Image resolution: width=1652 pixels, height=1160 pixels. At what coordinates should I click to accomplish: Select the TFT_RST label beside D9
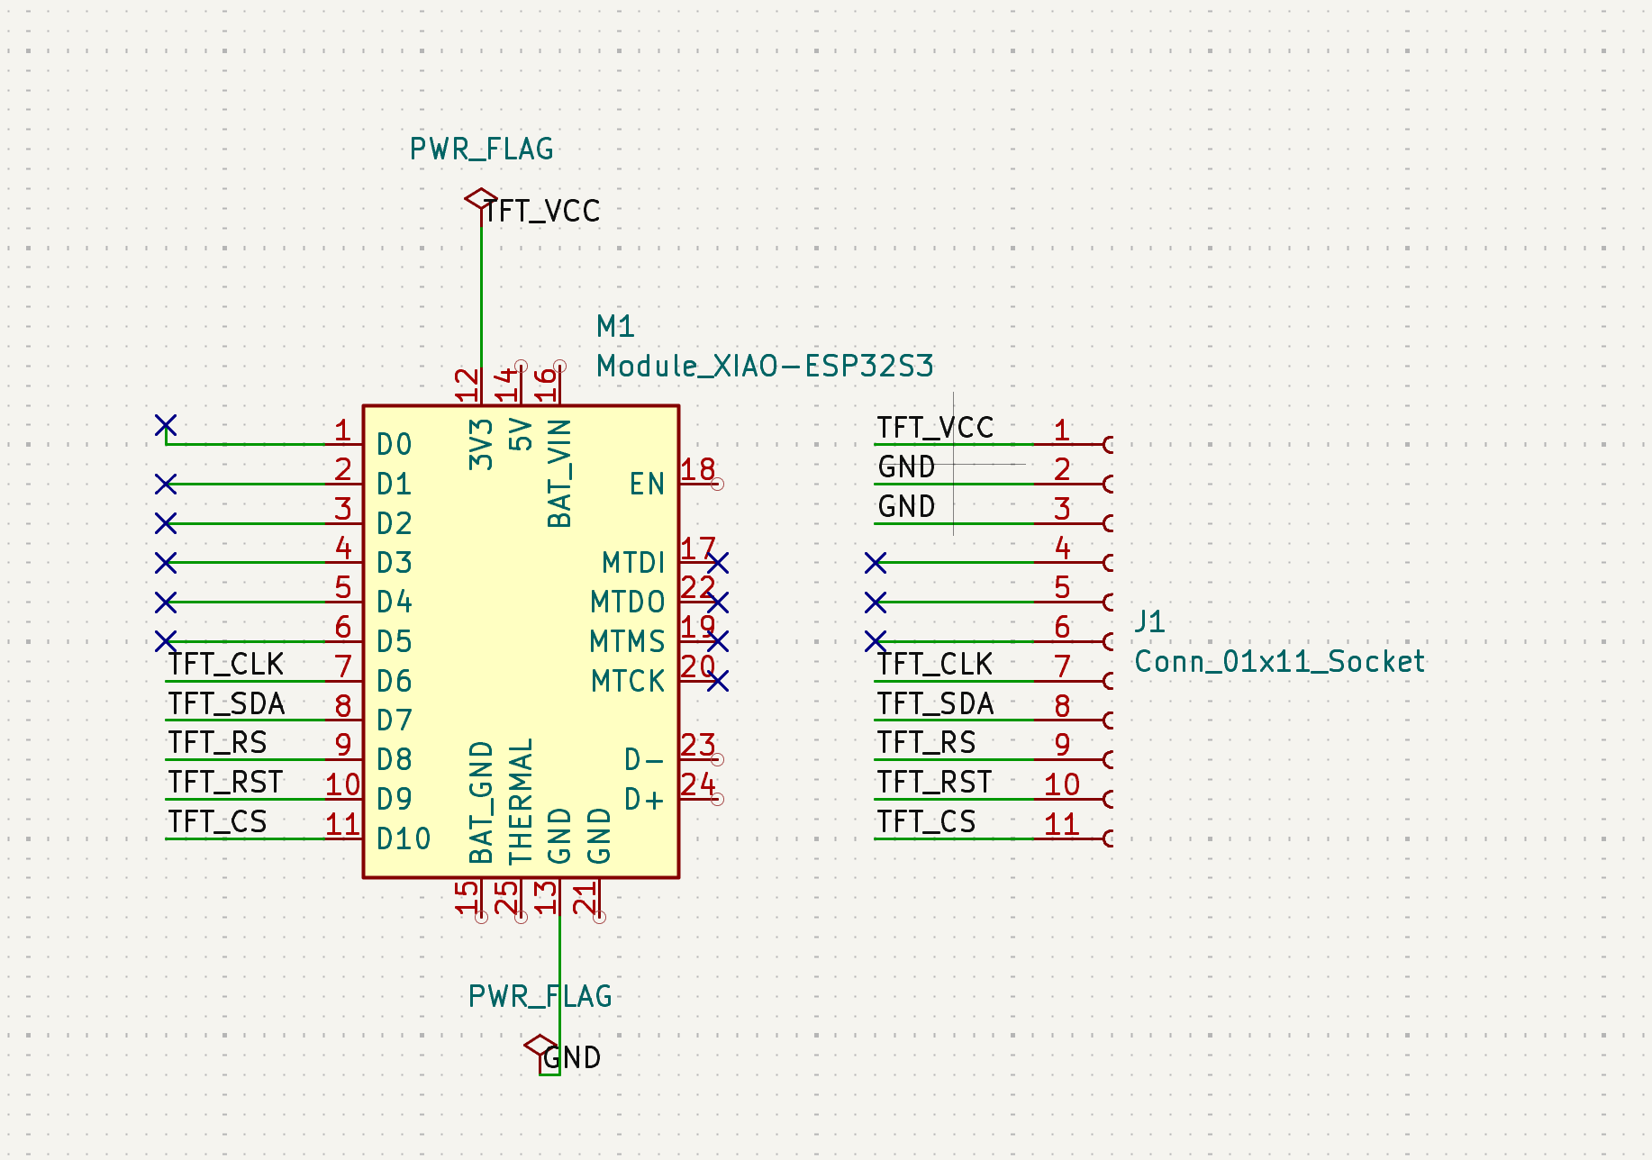click(x=226, y=783)
